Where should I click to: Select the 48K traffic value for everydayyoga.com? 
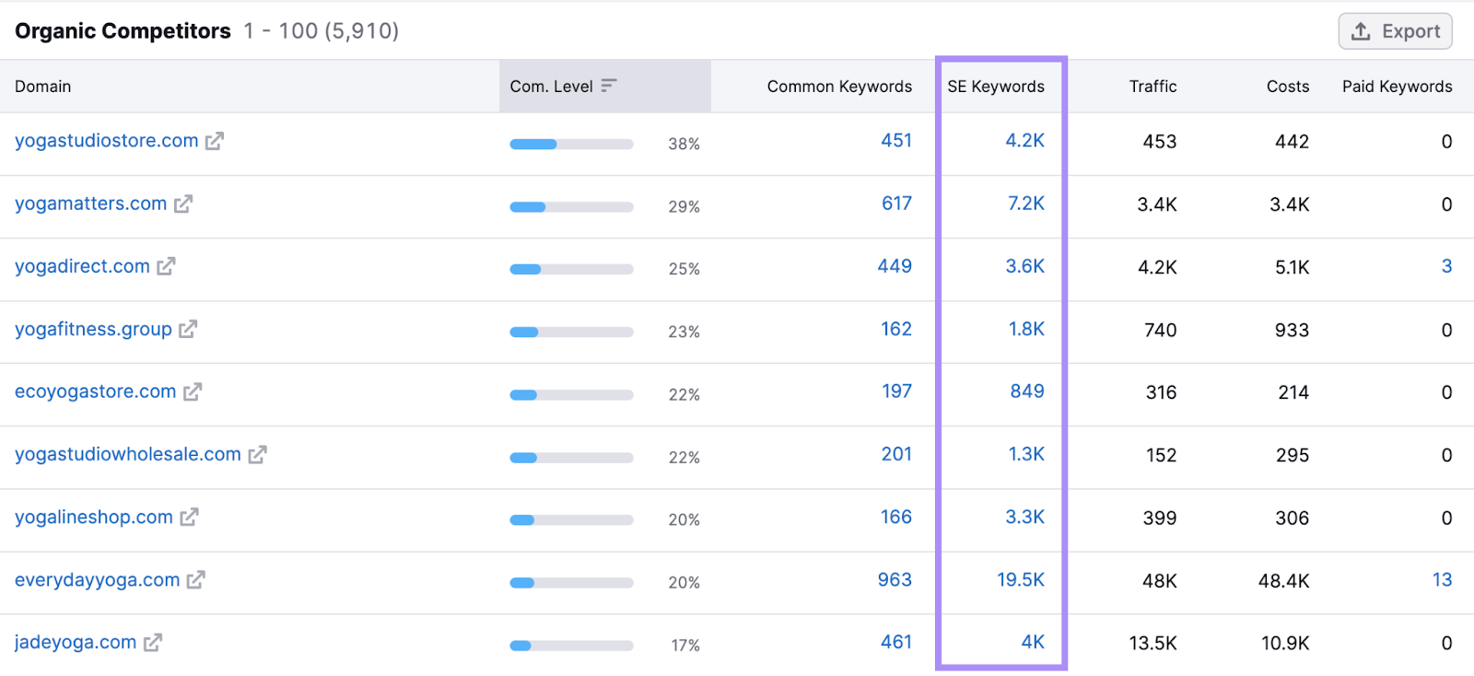[x=1160, y=581]
